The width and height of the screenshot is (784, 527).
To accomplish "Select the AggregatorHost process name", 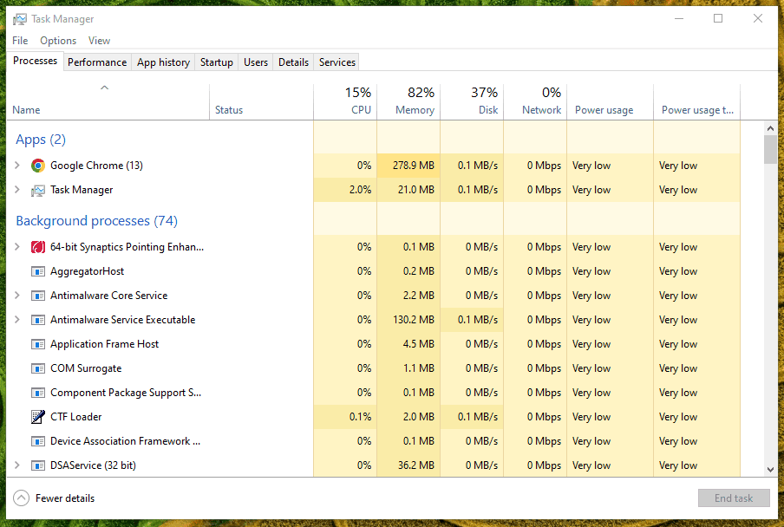I will click(87, 271).
